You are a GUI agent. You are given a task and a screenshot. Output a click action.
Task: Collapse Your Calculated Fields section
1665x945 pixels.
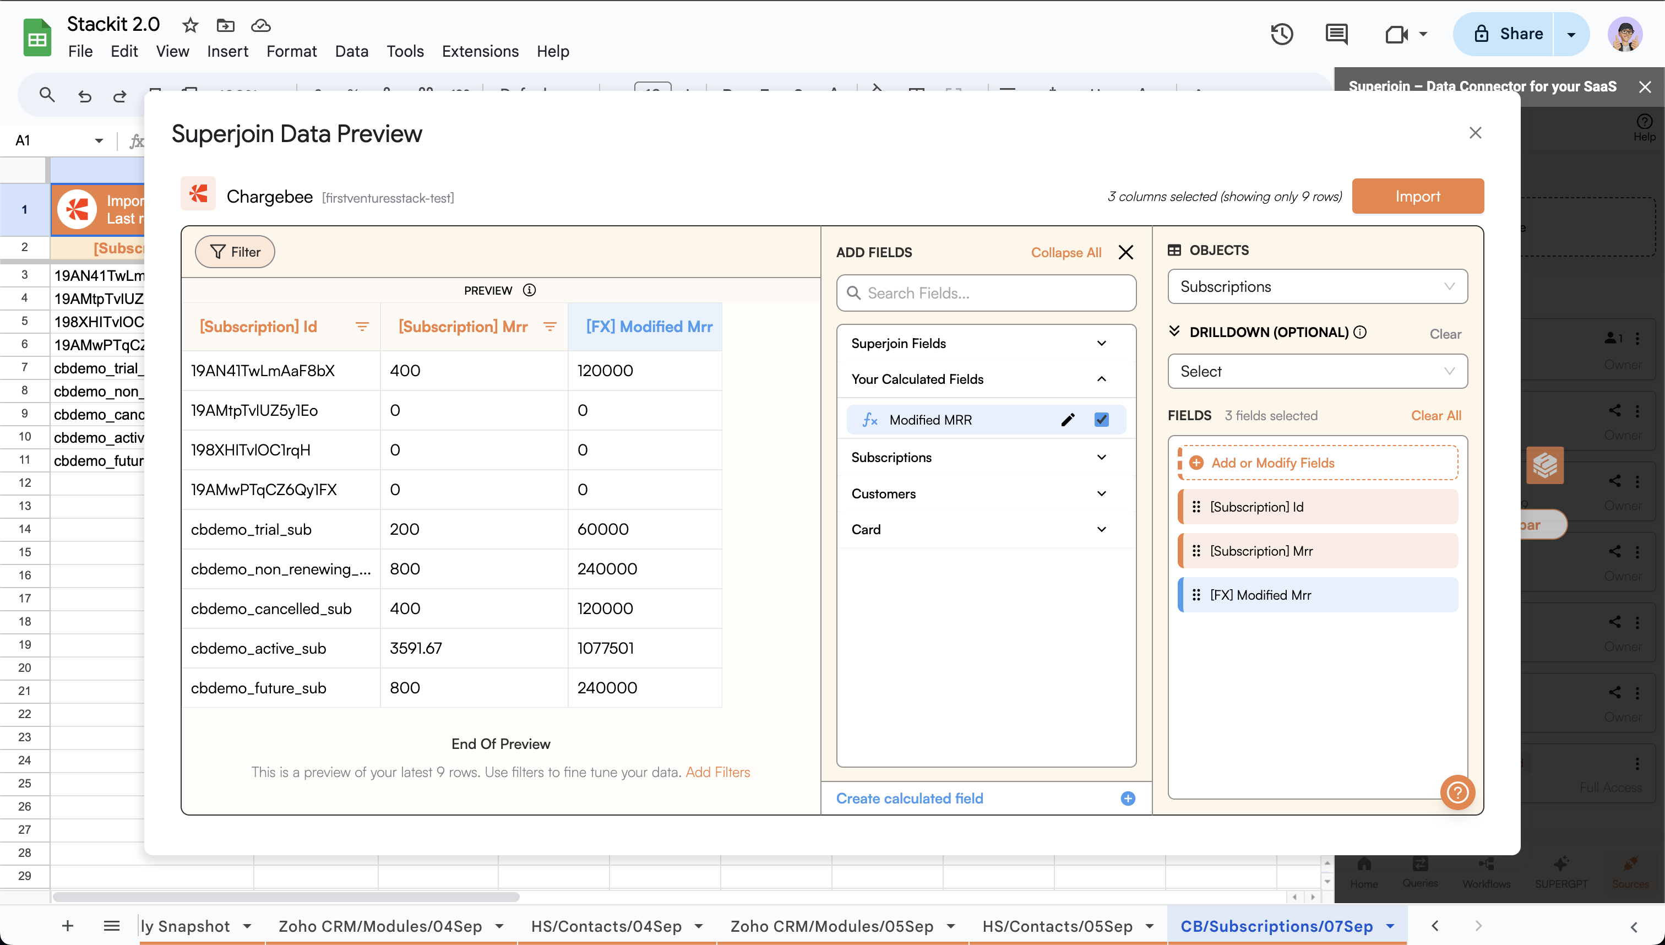1101,379
